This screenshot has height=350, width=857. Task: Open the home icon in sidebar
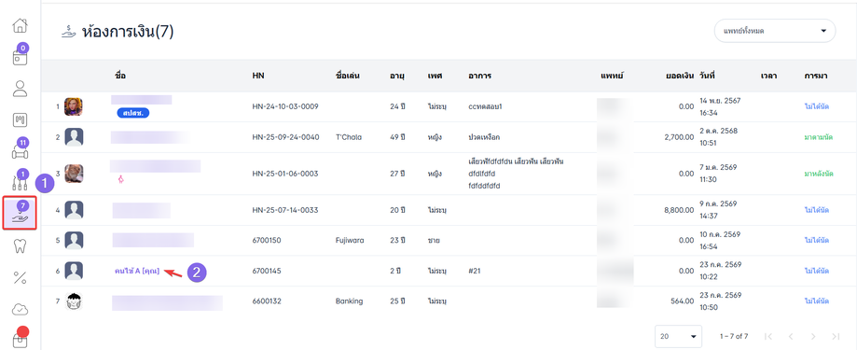pos(20,26)
